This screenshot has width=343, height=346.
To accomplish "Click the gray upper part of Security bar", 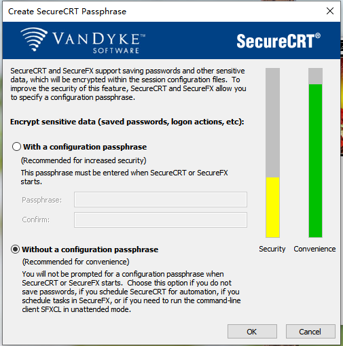I will point(272,122).
